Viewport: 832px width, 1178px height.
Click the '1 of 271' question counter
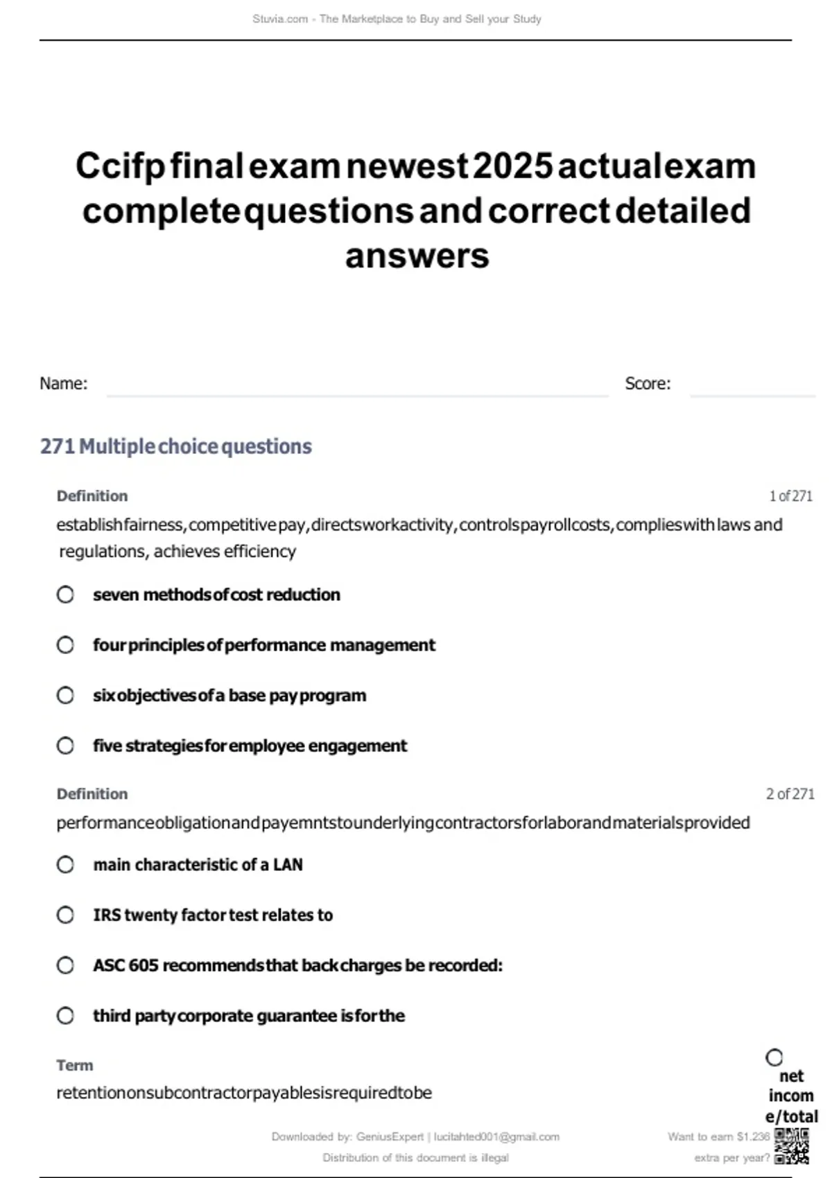point(790,496)
